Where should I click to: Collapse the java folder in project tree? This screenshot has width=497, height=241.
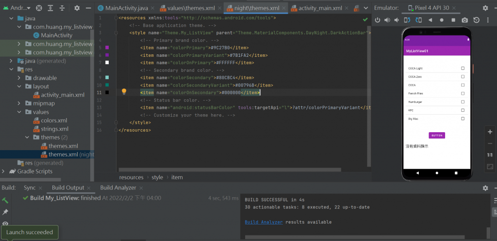(x=12, y=18)
